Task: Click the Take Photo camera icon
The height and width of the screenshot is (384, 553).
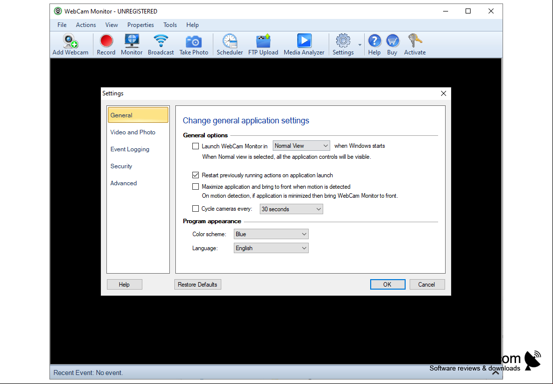Action: click(194, 44)
